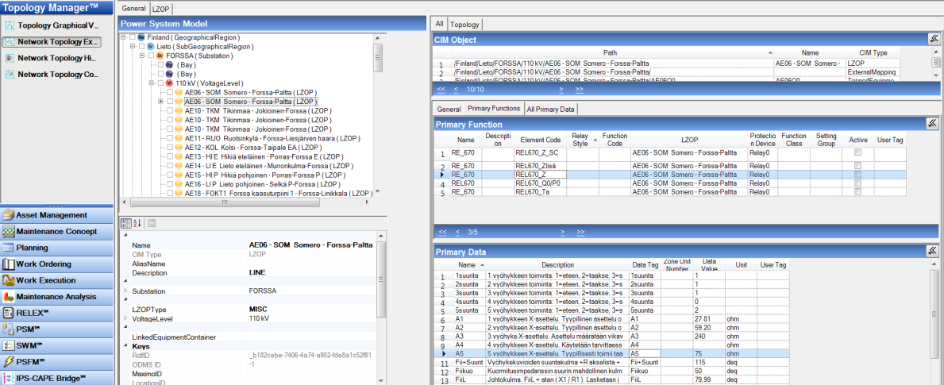This screenshot has width=944, height=385.
Task: Go to previous Primary Function record
Action: tap(456, 232)
